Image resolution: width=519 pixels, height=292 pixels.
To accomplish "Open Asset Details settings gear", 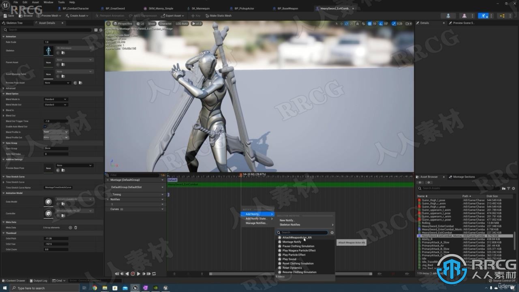I will pos(101,30).
